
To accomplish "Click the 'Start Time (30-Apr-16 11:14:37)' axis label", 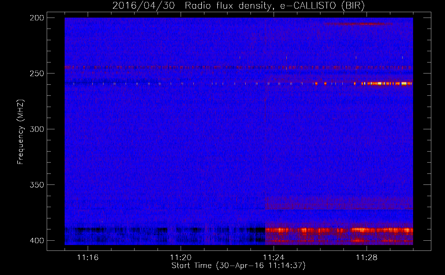I will click(x=238, y=266).
